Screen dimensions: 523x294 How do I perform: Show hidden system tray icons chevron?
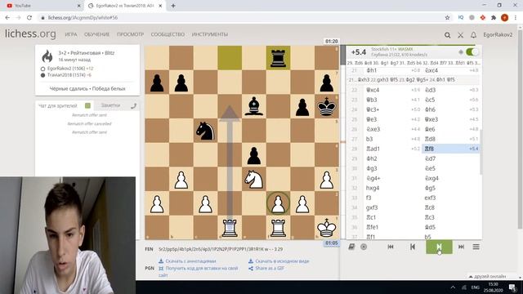pos(453,287)
